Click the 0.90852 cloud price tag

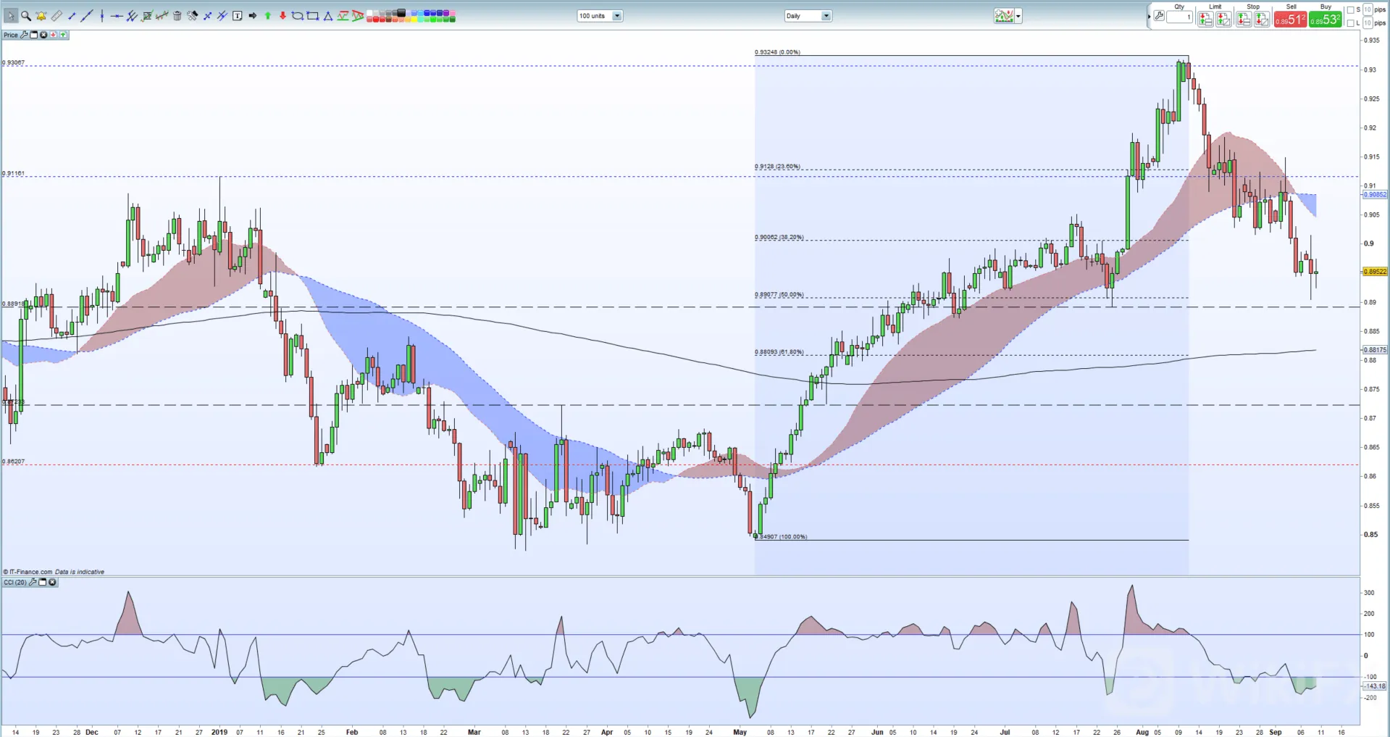[x=1375, y=194]
